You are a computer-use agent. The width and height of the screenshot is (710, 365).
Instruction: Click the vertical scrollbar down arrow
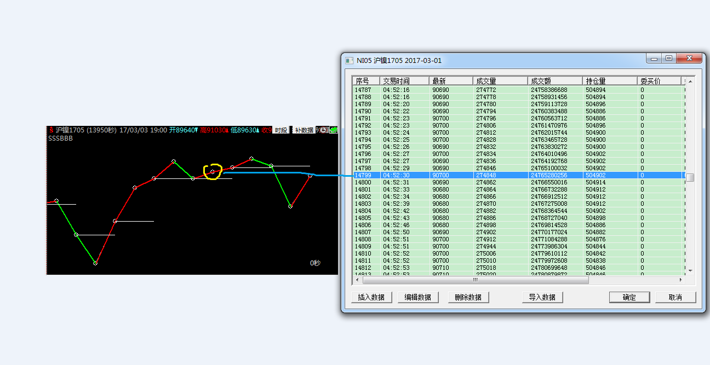click(x=690, y=270)
